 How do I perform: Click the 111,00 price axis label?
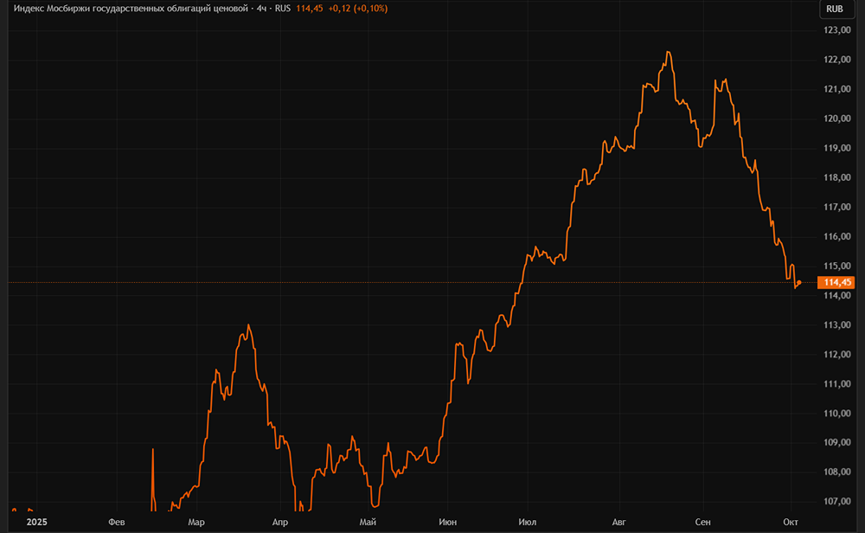[836, 383]
